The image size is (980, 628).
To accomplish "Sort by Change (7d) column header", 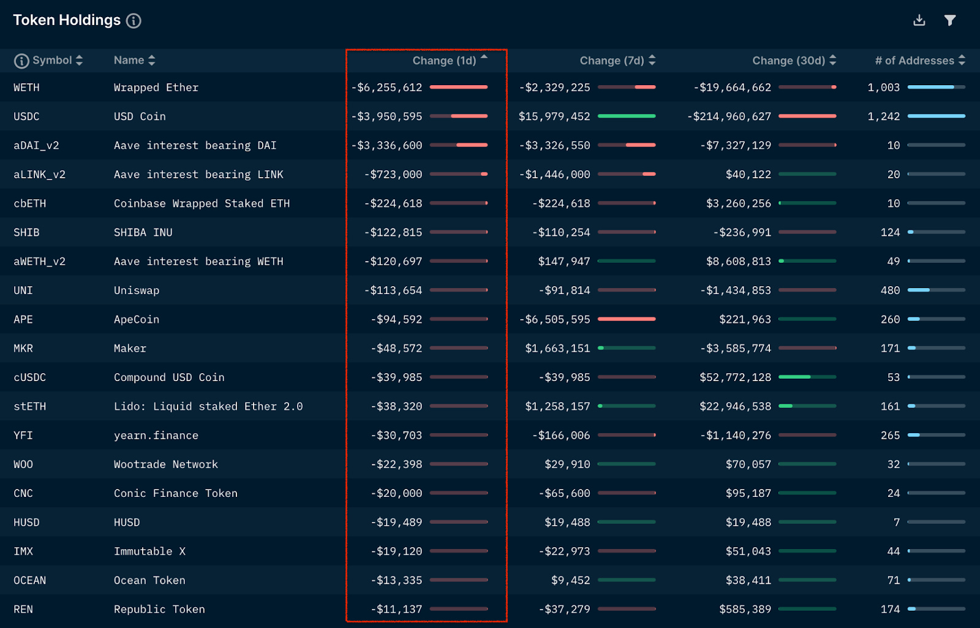I will [617, 60].
